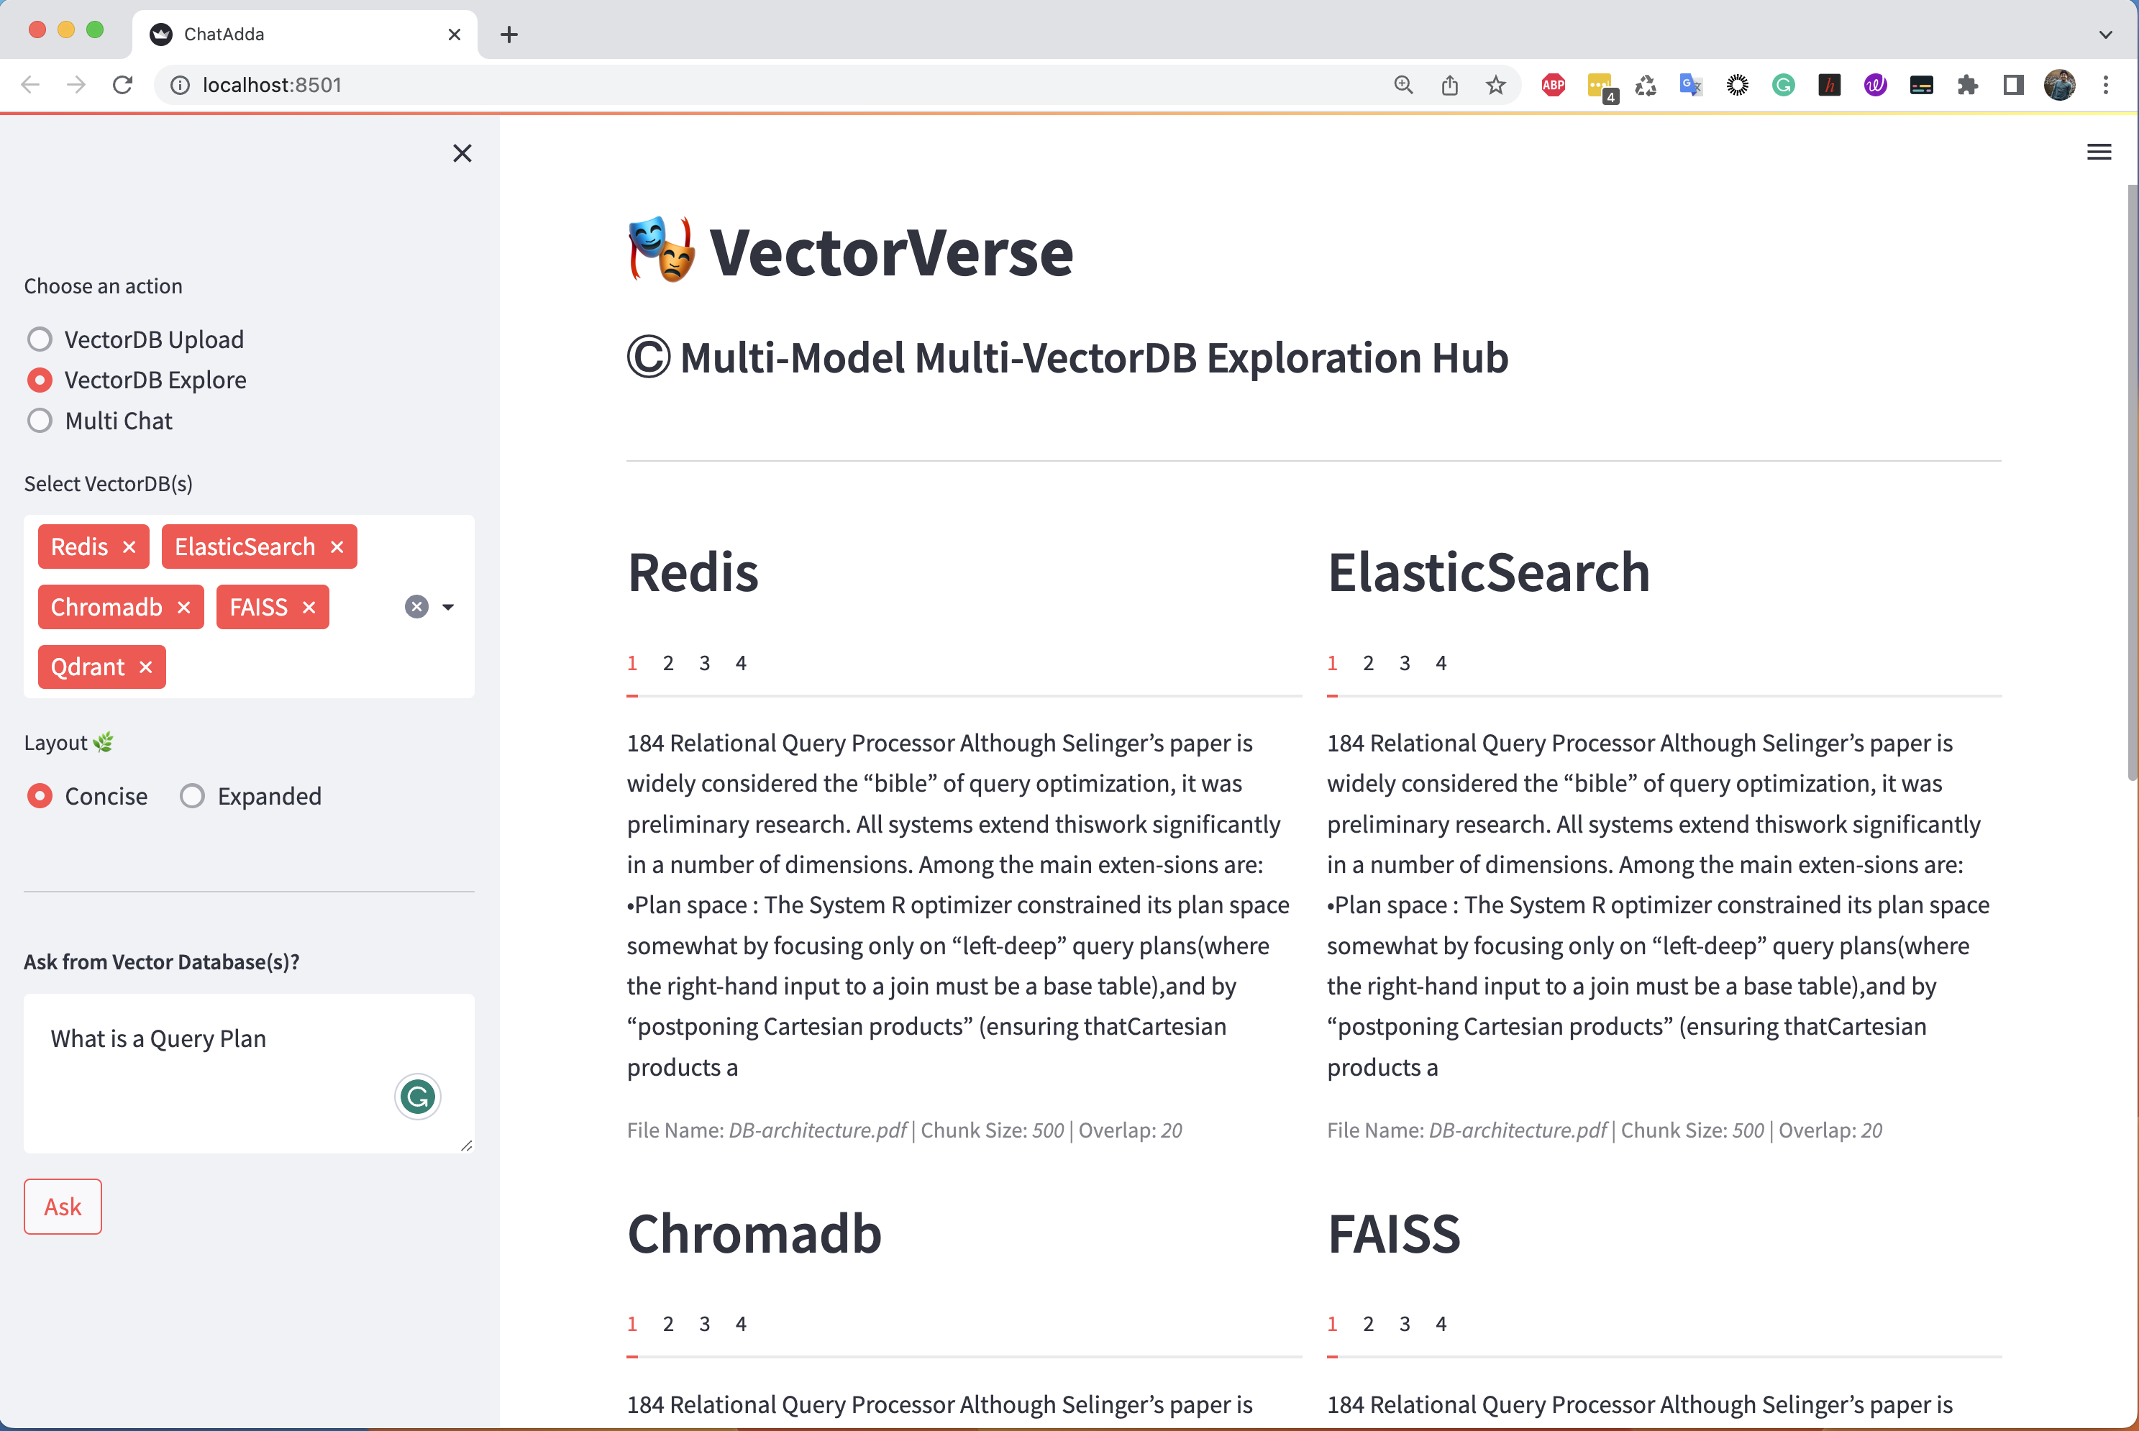Select the VectorDB Upload action
Viewport: 2139px width, 1431px height.
tap(136, 339)
